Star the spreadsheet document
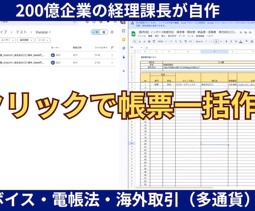255x211 pixels. [241, 32]
